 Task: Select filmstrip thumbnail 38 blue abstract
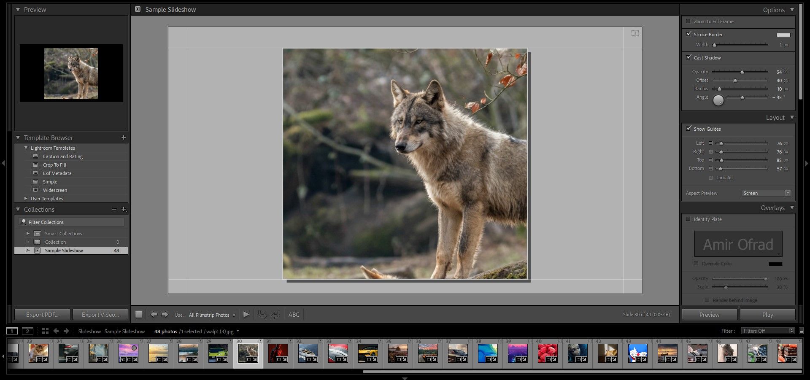coord(488,353)
